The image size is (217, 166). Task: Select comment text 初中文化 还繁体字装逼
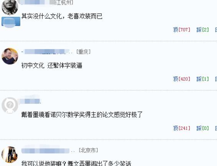pyautogui.click(x=52, y=65)
